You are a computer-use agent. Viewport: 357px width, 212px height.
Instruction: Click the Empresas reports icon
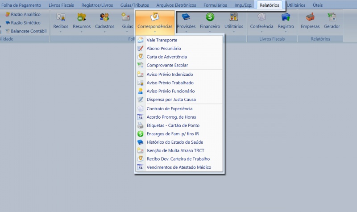[x=310, y=18]
